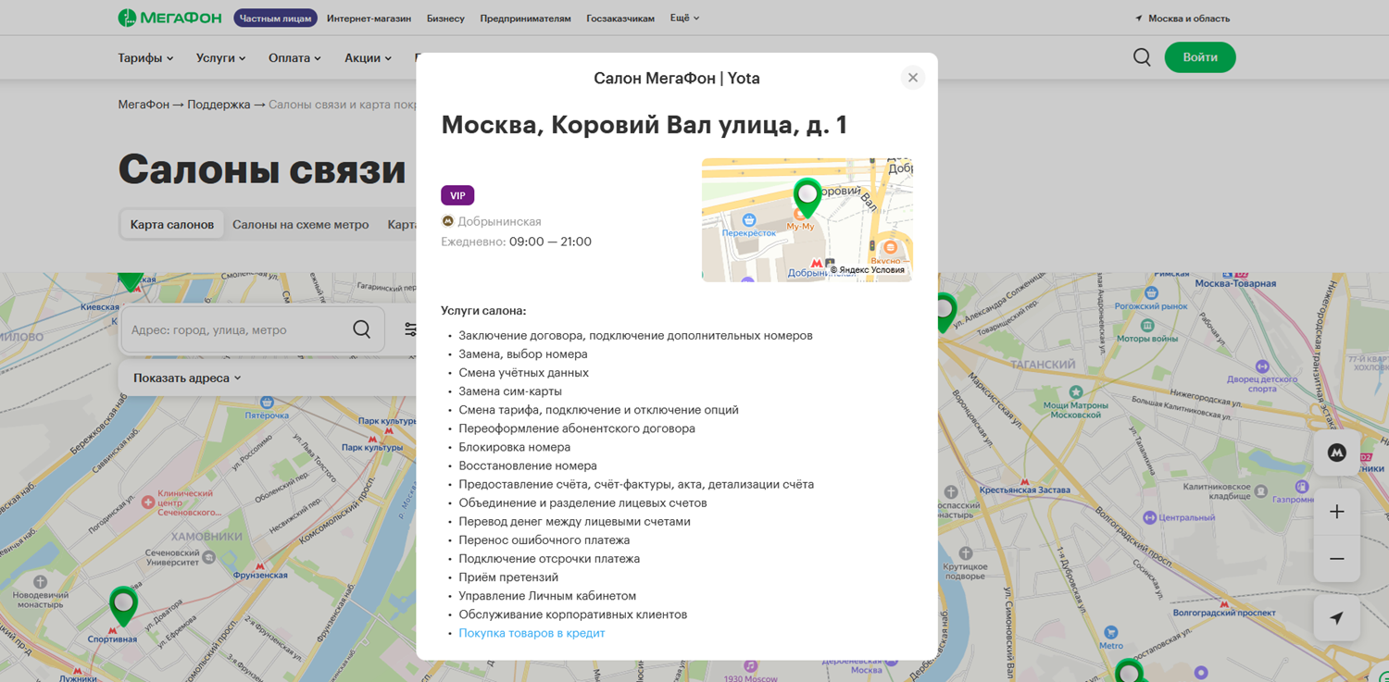Select the Частным лицам tab
1389x682 pixels.
(275, 18)
